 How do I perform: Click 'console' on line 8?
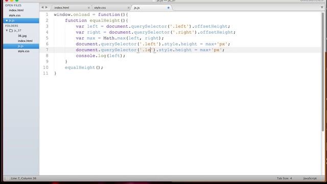(x=85, y=56)
